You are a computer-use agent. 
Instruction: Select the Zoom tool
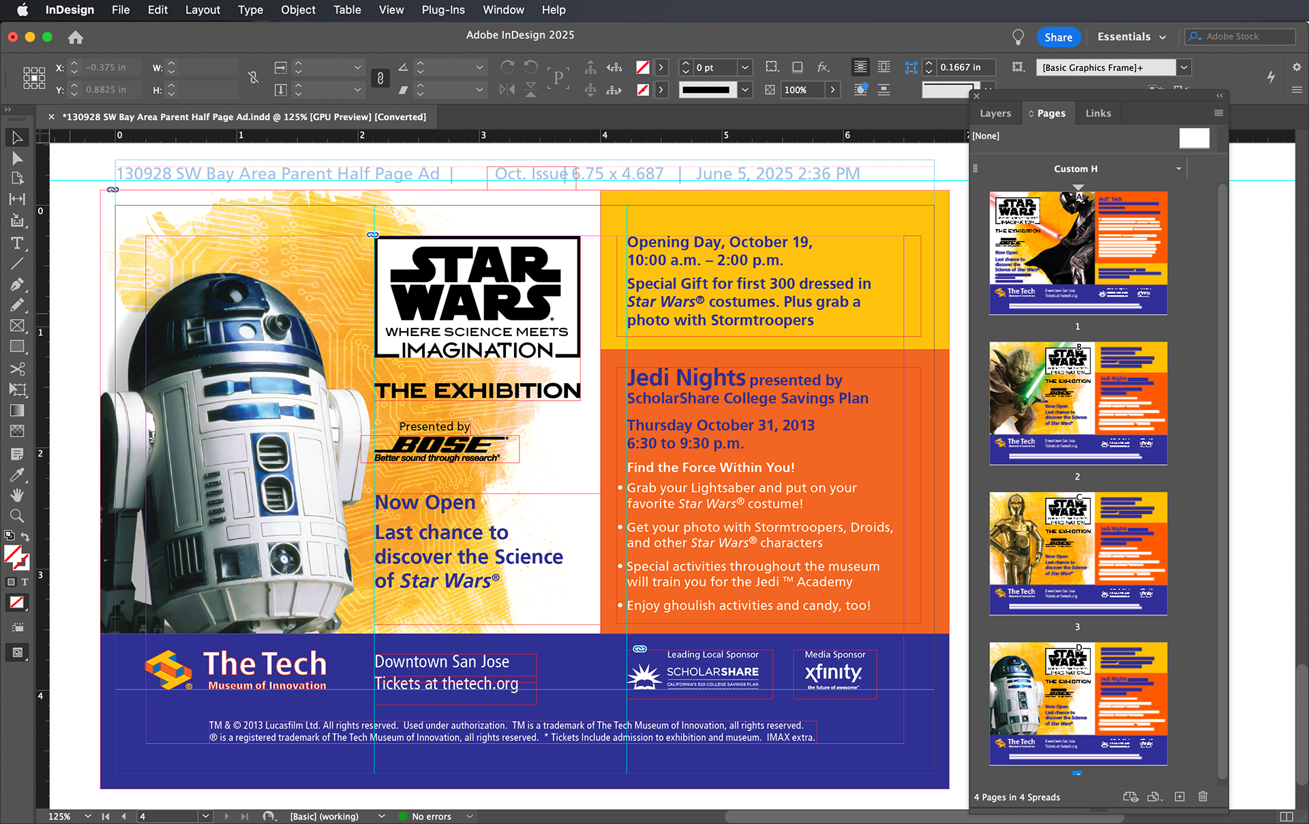point(17,516)
